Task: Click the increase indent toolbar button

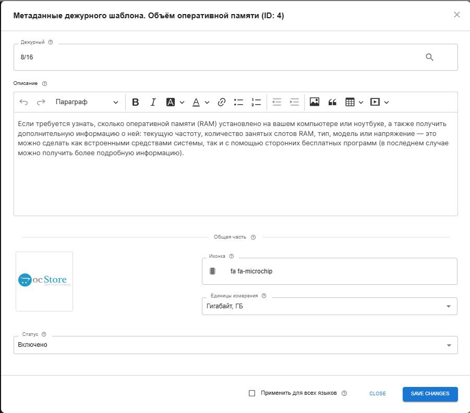Action: tap(294, 102)
